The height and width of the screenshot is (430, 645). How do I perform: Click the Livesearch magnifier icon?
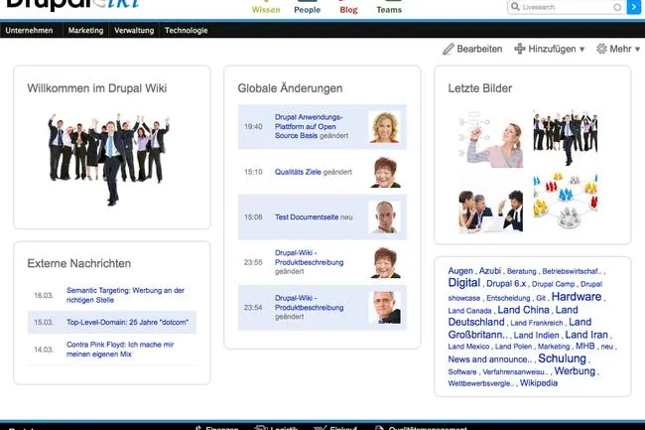coord(515,7)
